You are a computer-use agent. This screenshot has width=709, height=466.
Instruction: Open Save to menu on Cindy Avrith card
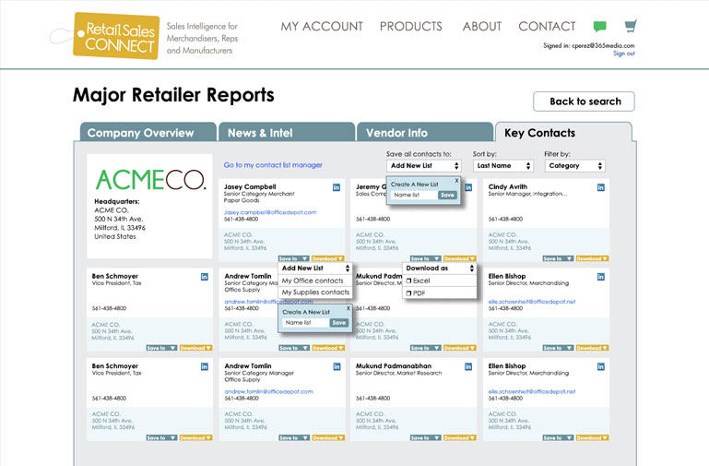[557, 258]
